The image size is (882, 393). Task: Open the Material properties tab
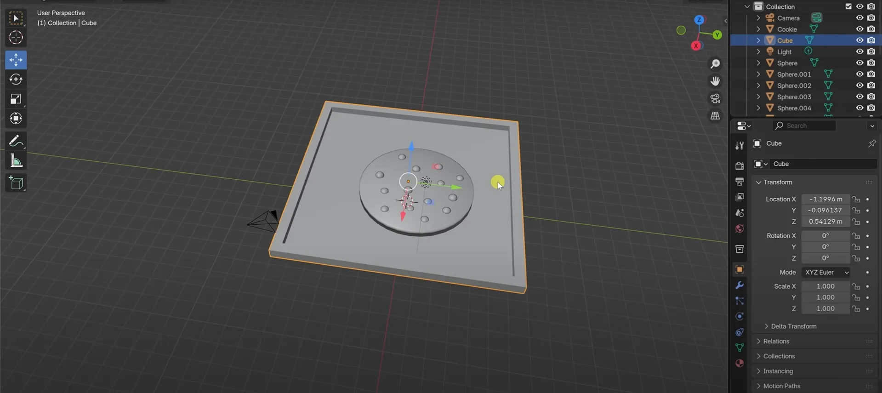click(x=740, y=364)
